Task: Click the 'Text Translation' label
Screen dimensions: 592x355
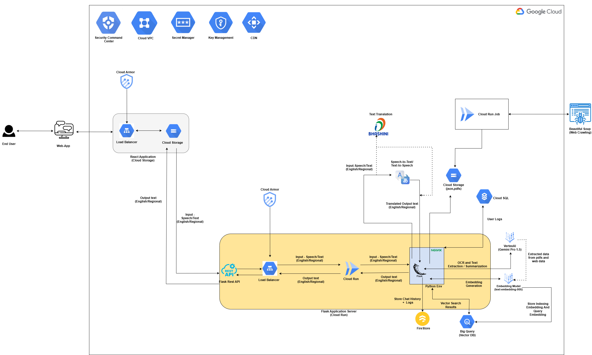Action: [x=381, y=114]
